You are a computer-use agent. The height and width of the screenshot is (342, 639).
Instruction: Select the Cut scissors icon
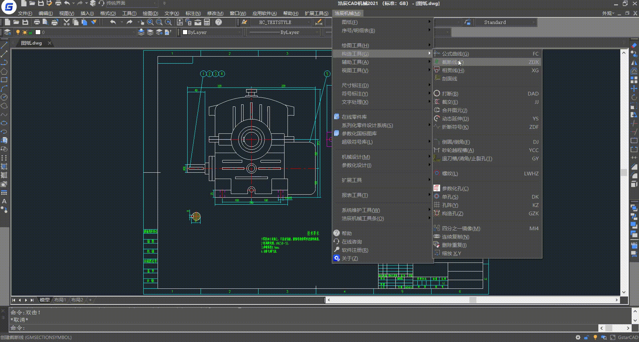[x=66, y=22]
